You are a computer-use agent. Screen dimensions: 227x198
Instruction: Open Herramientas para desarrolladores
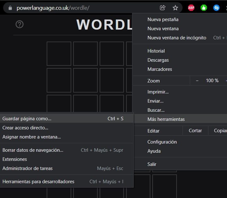point(38,182)
